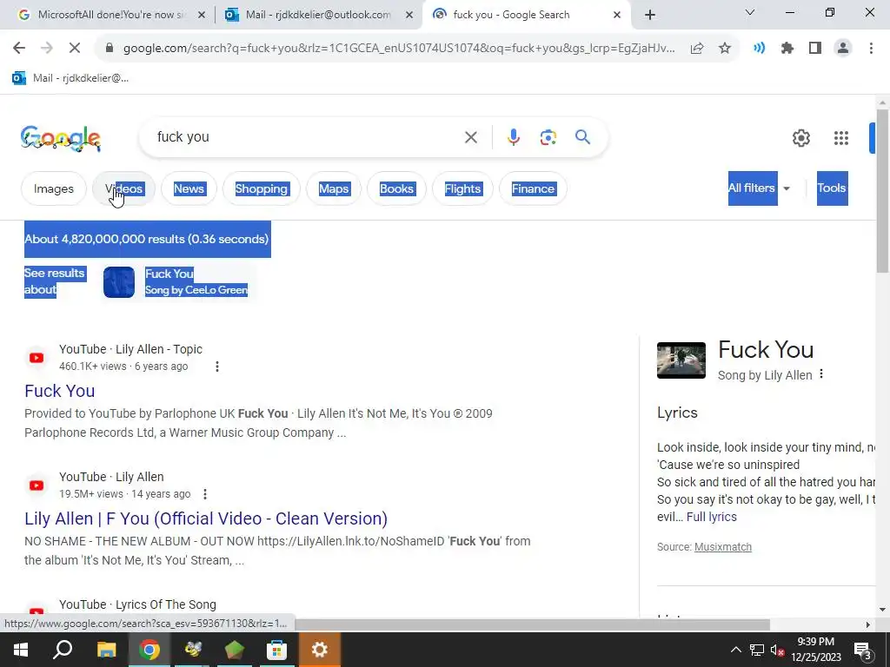Filter results by Images
The width and height of the screenshot is (890, 667).
click(53, 188)
